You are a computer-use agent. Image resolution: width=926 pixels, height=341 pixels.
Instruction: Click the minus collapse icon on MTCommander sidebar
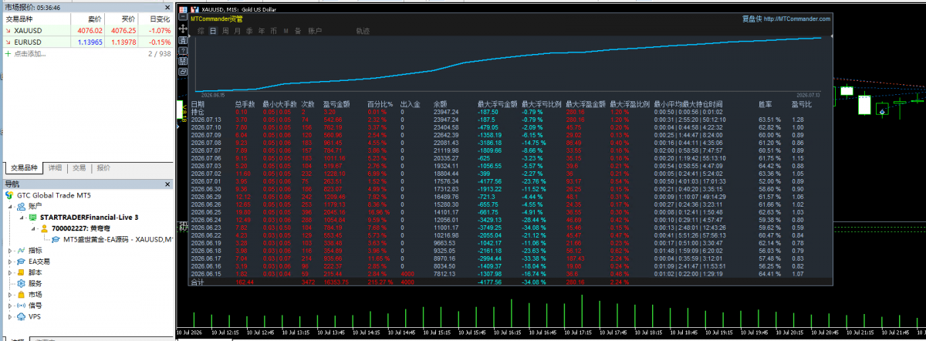[x=183, y=17]
